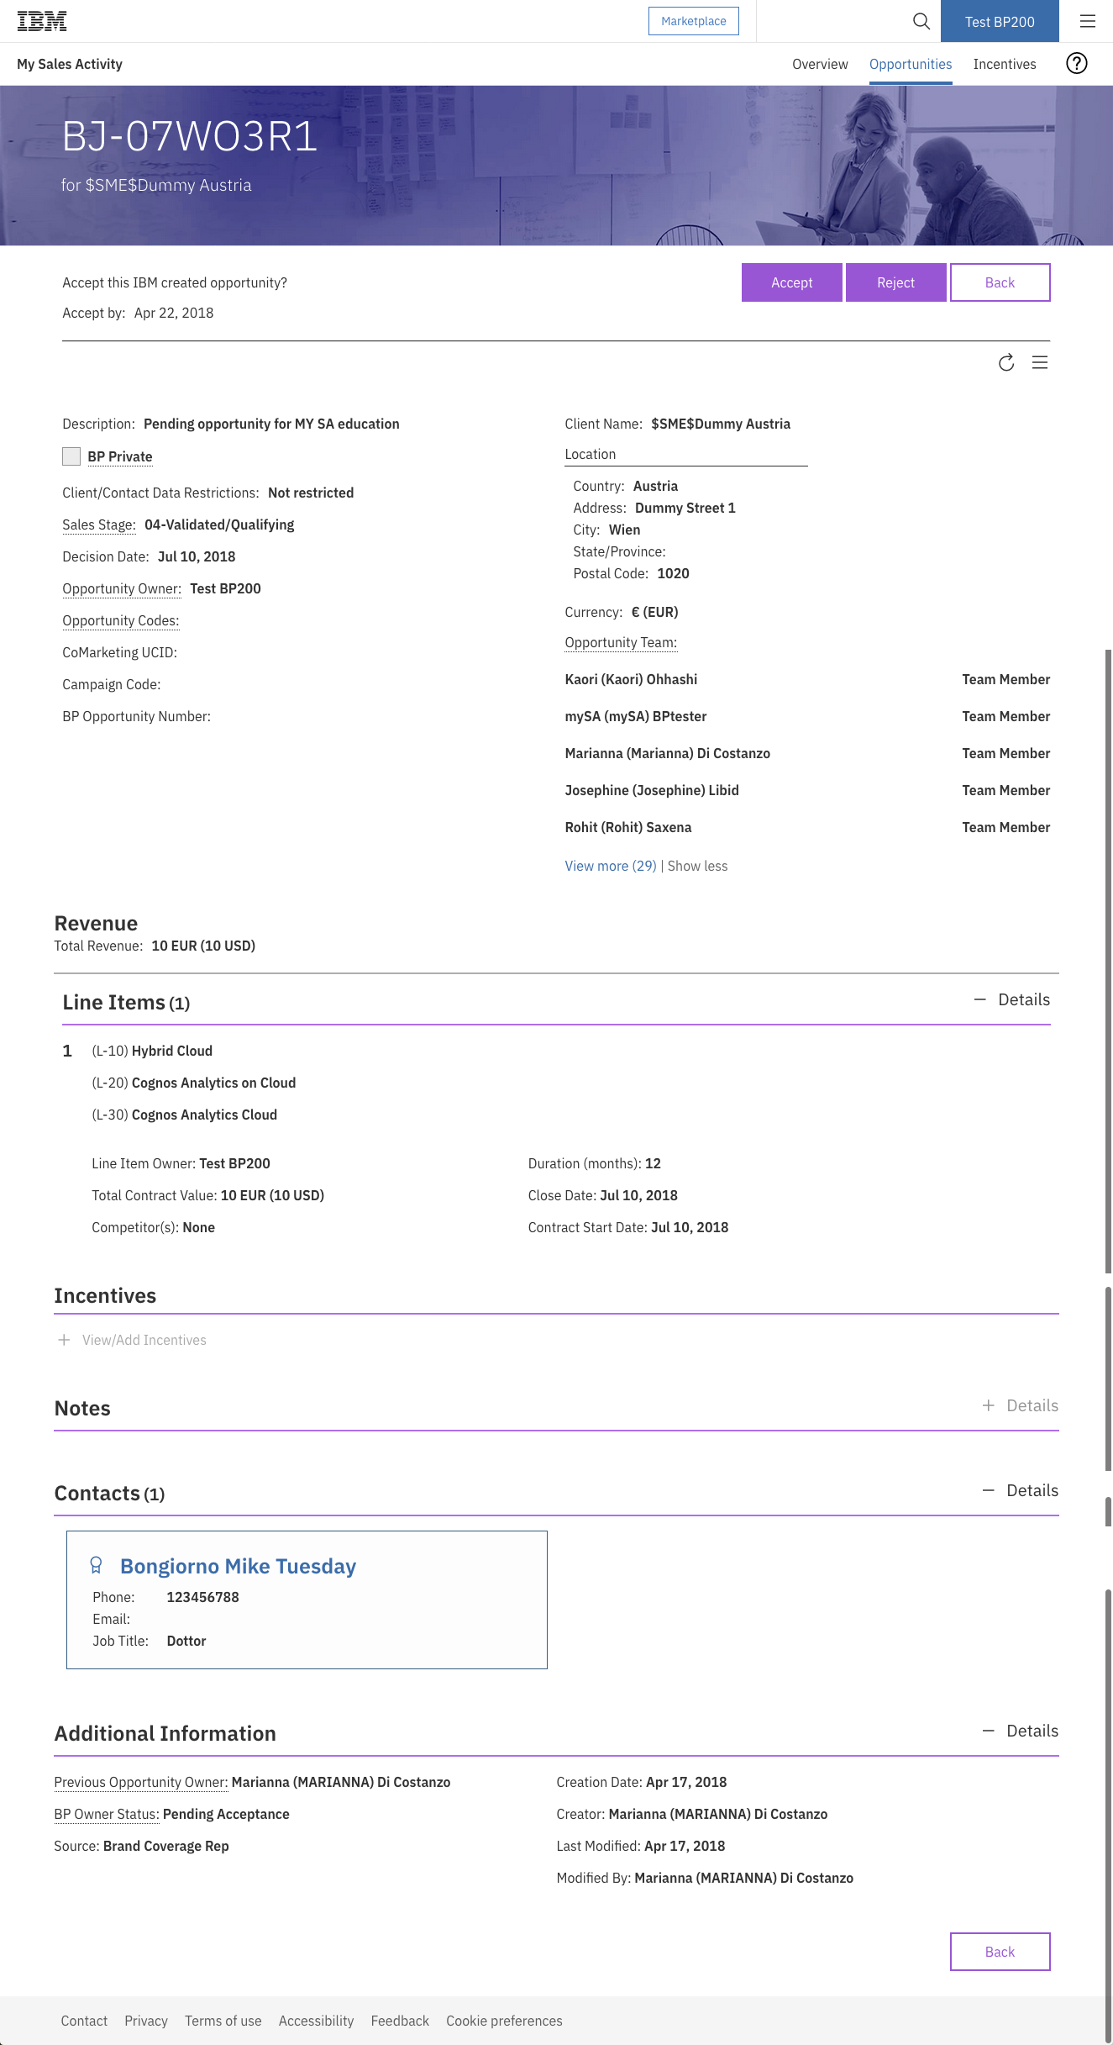
Task: Click View/Add Incentives link
Action: [144, 1340]
